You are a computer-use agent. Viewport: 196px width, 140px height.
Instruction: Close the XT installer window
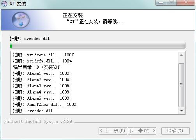pyautogui.click(x=186, y=3)
